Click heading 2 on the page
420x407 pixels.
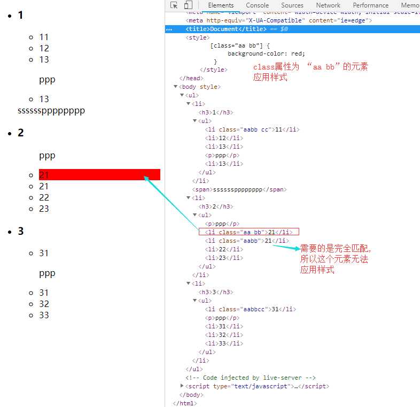[21, 133]
